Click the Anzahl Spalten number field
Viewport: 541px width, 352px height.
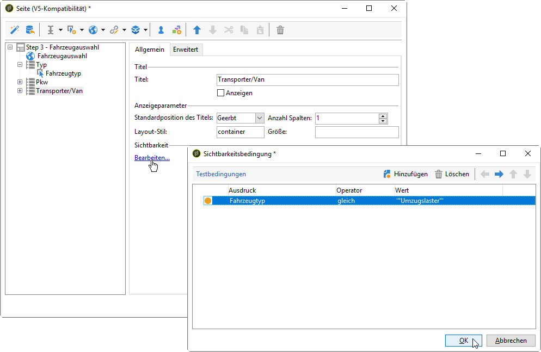(347, 118)
